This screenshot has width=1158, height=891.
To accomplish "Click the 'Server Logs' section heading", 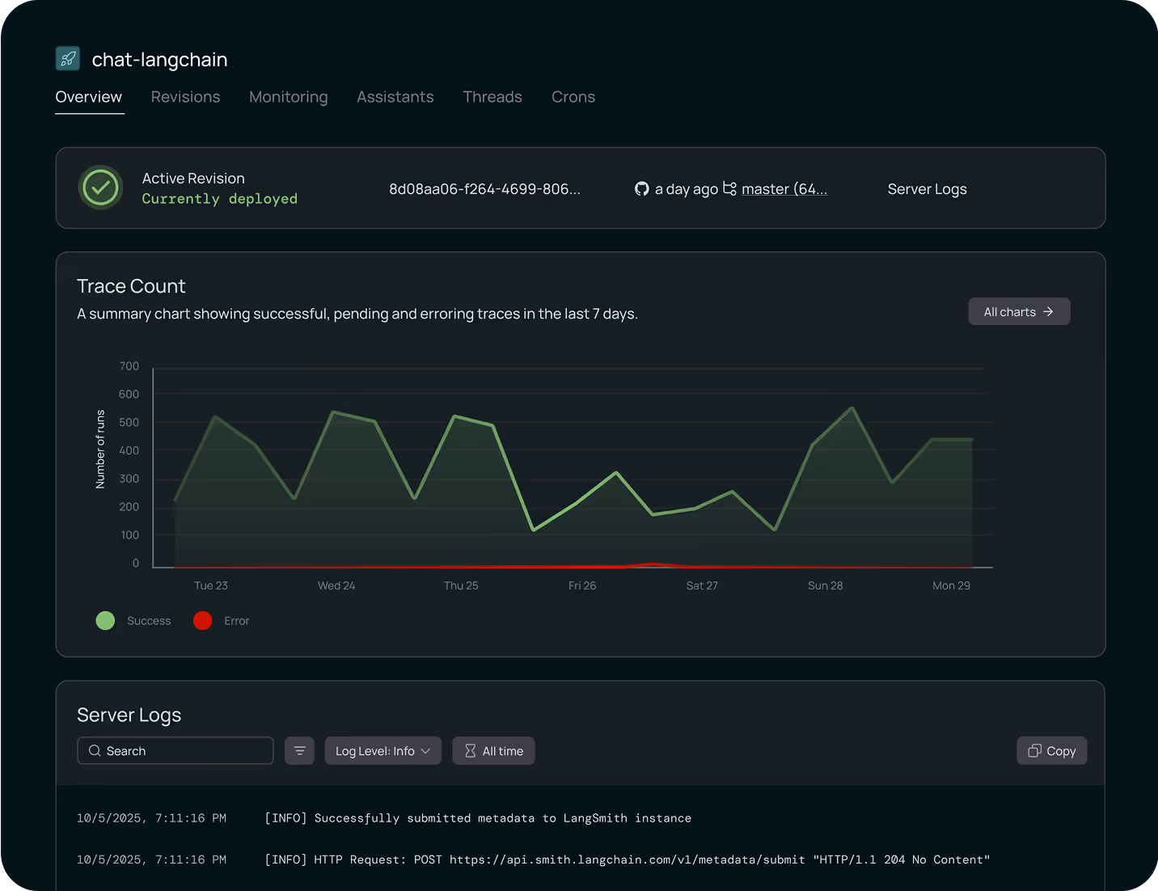I will (x=129, y=715).
